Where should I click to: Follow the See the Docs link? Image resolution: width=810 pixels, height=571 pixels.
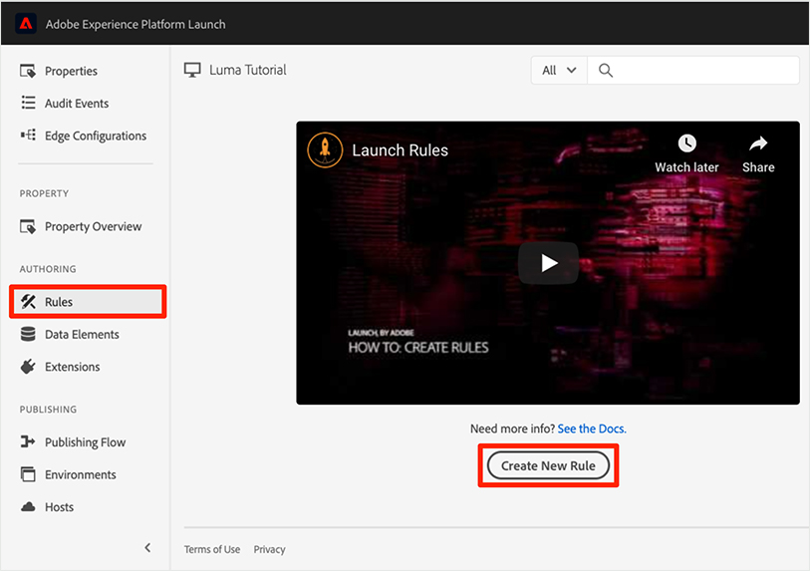click(x=592, y=428)
